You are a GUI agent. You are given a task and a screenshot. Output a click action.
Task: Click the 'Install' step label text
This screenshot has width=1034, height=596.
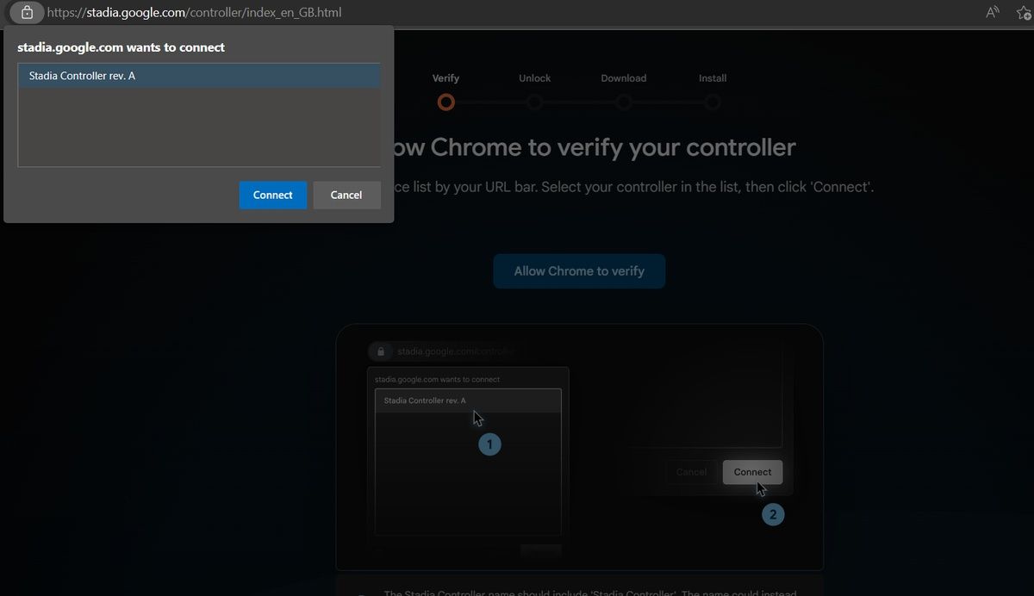pyautogui.click(x=713, y=78)
